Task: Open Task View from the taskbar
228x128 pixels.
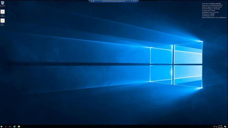Action: (10, 127)
